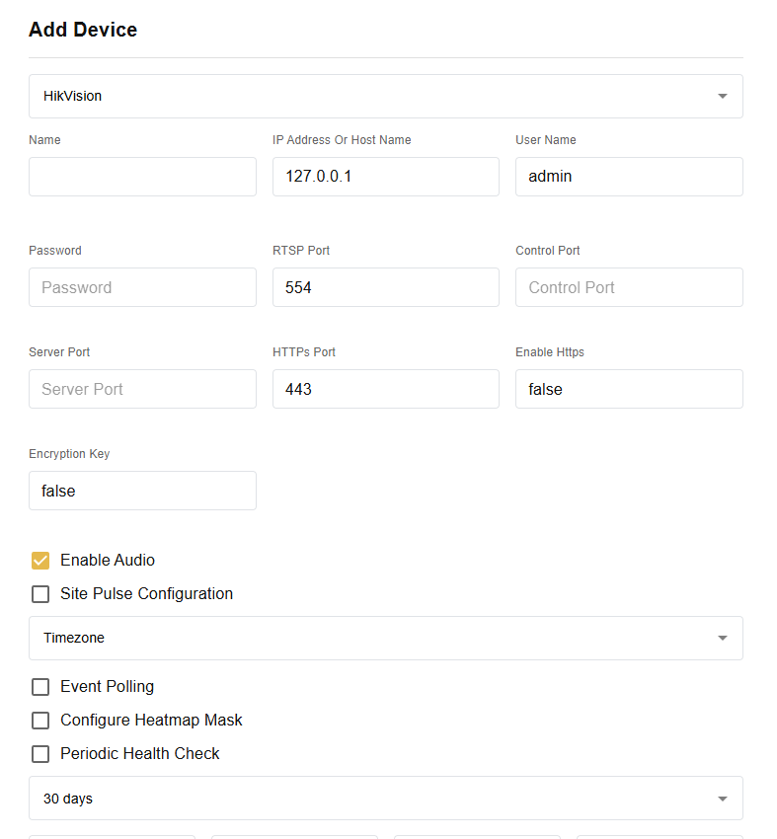The height and width of the screenshot is (839, 777).
Task: Focus the Password input
Action: (142, 287)
